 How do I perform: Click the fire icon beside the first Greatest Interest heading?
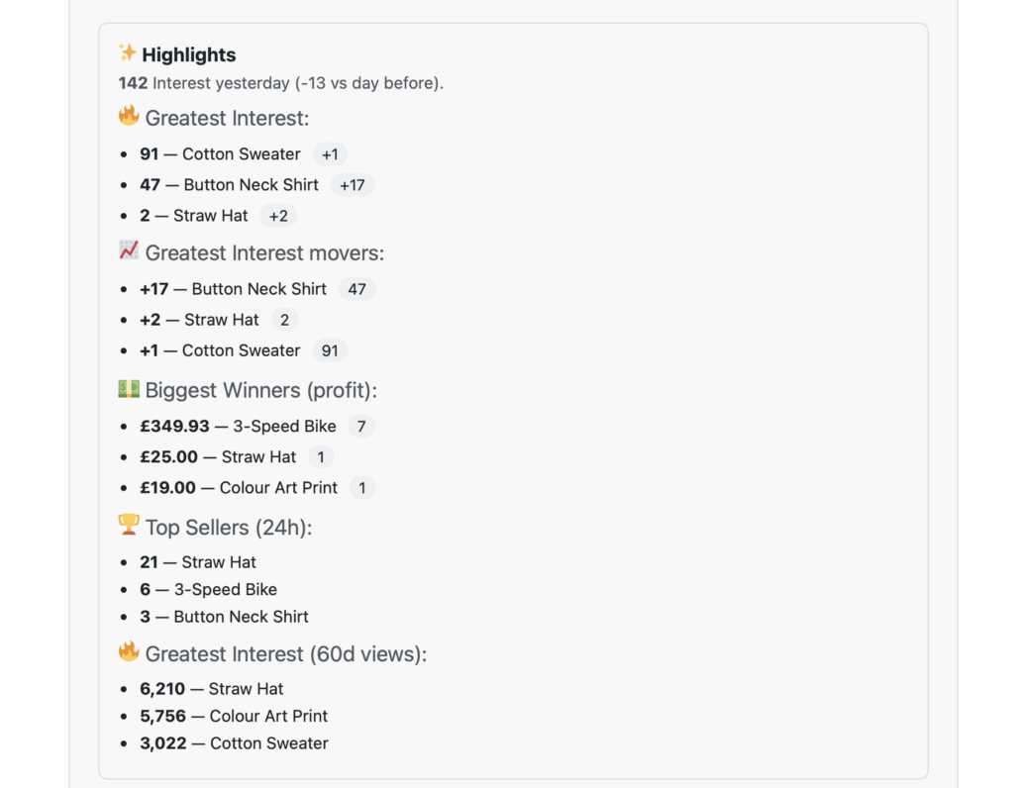(129, 117)
